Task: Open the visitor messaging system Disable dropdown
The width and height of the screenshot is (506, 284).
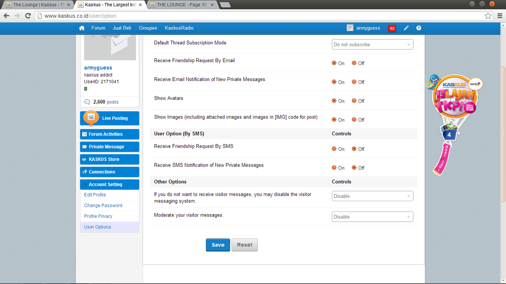Action: coord(372,196)
